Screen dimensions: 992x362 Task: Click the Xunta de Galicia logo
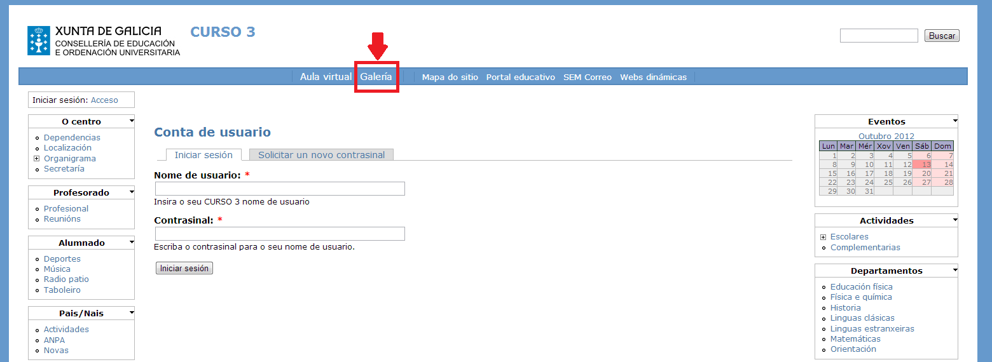click(39, 41)
